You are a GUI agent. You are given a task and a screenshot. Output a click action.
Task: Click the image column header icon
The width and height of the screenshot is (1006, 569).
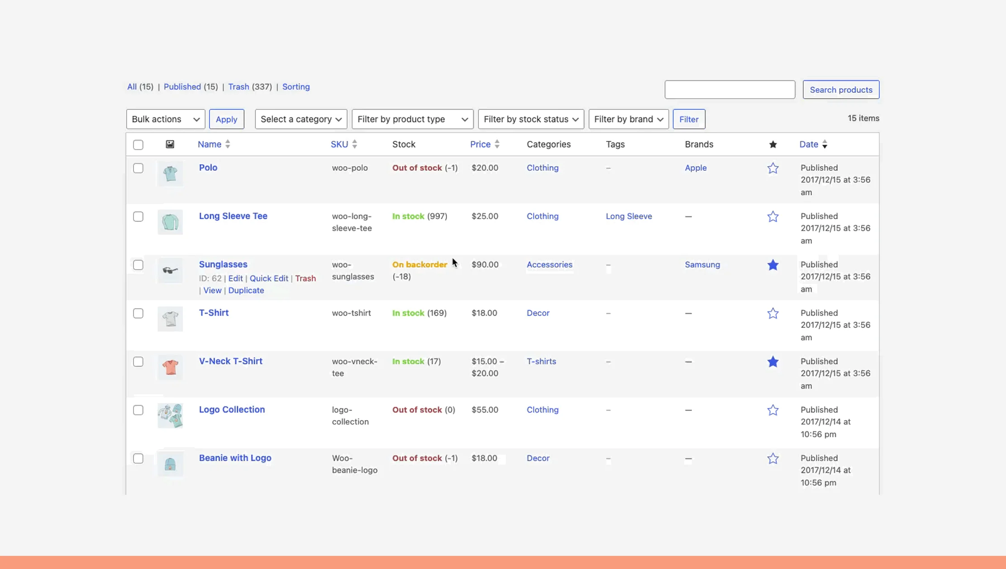(x=170, y=144)
